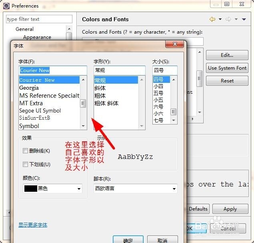Confirm font dialog with 确定 button

pyautogui.click(x=128, y=240)
